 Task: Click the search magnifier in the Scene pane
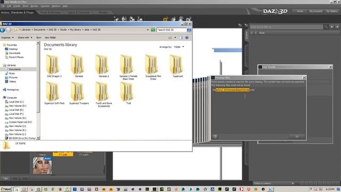pyautogui.click(x=326, y=27)
